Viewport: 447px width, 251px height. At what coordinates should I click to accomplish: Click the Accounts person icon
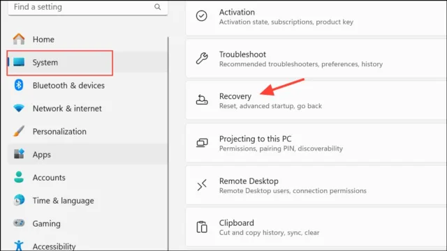(19, 177)
